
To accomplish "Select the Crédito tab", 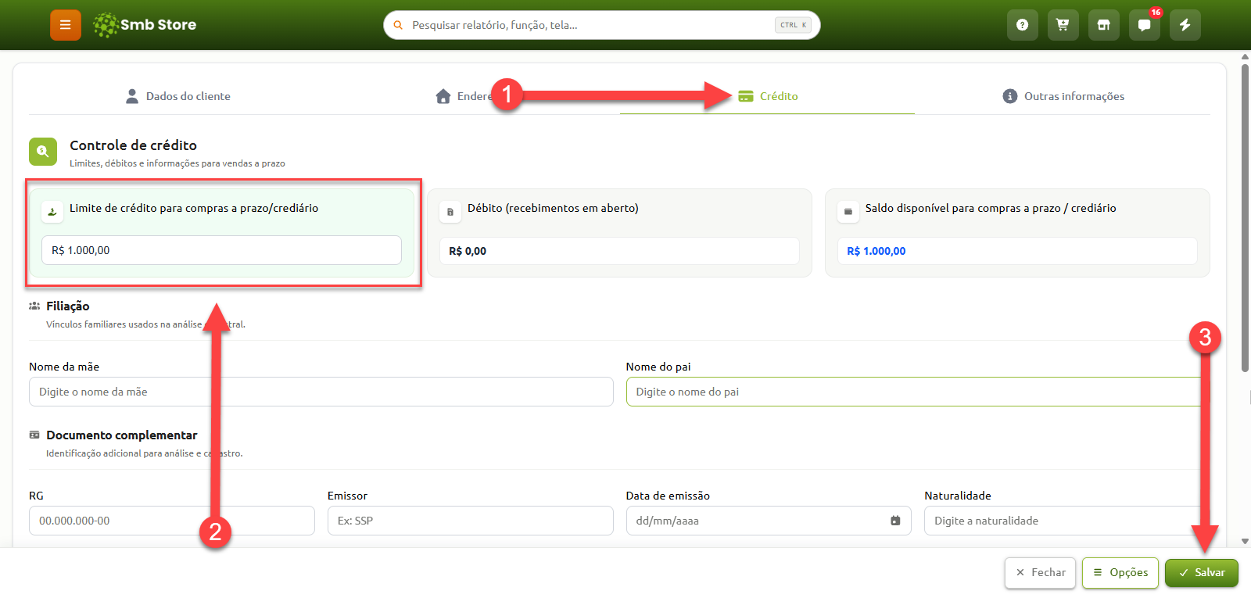I will (x=768, y=96).
